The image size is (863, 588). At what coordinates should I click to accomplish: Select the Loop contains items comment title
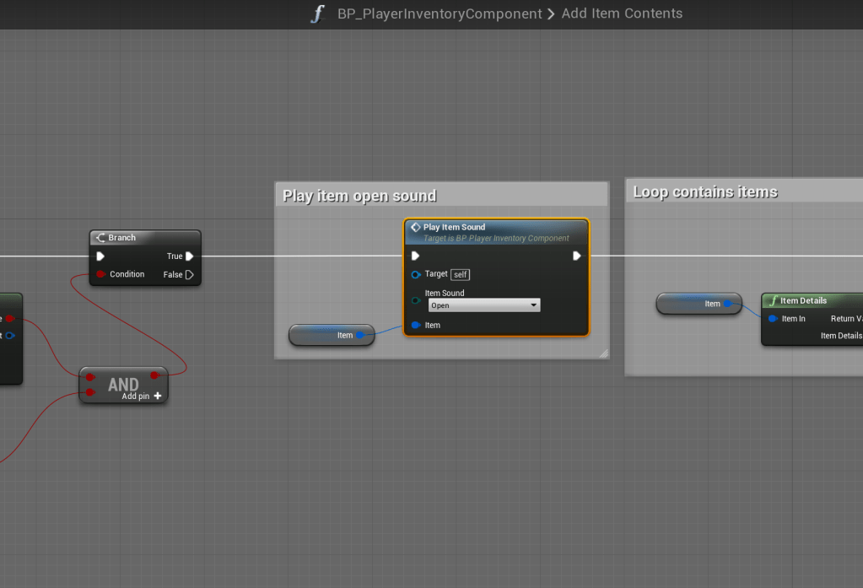[x=705, y=192]
